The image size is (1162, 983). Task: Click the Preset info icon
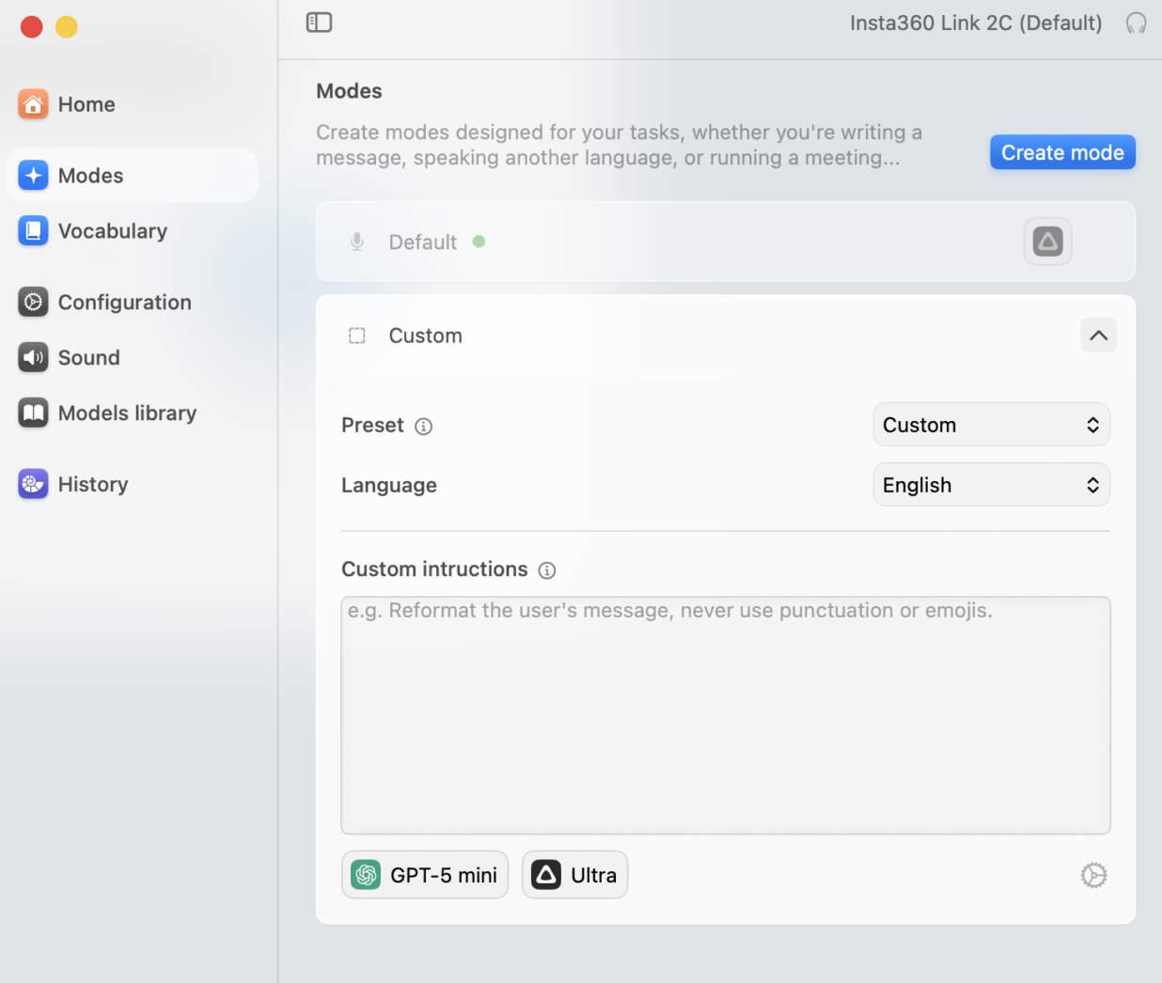coord(424,427)
